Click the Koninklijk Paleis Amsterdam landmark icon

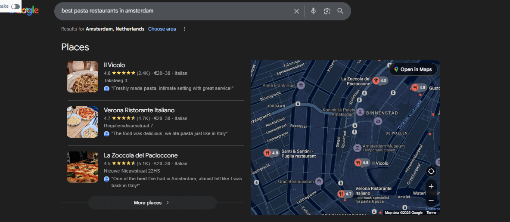361,112
